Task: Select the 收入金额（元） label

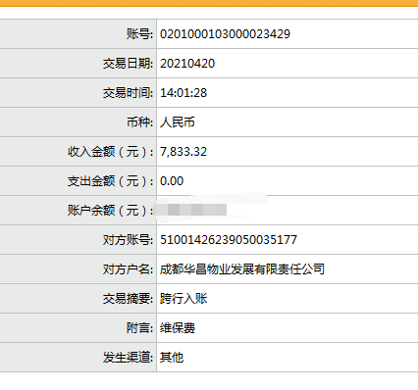Action: point(110,152)
